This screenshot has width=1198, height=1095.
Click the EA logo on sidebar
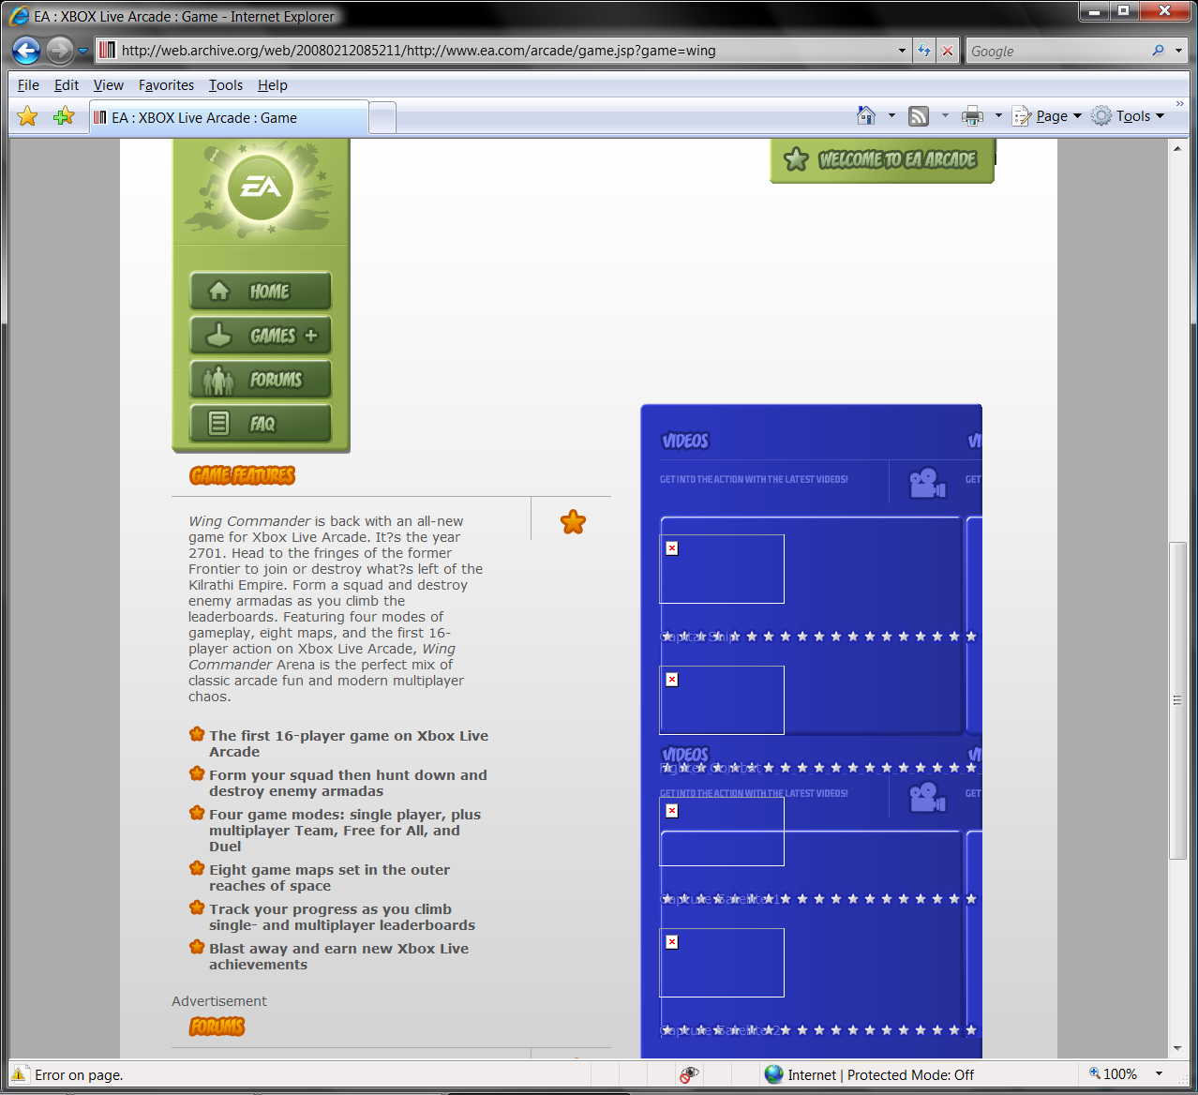pyautogui.click(x=261, y=188)
